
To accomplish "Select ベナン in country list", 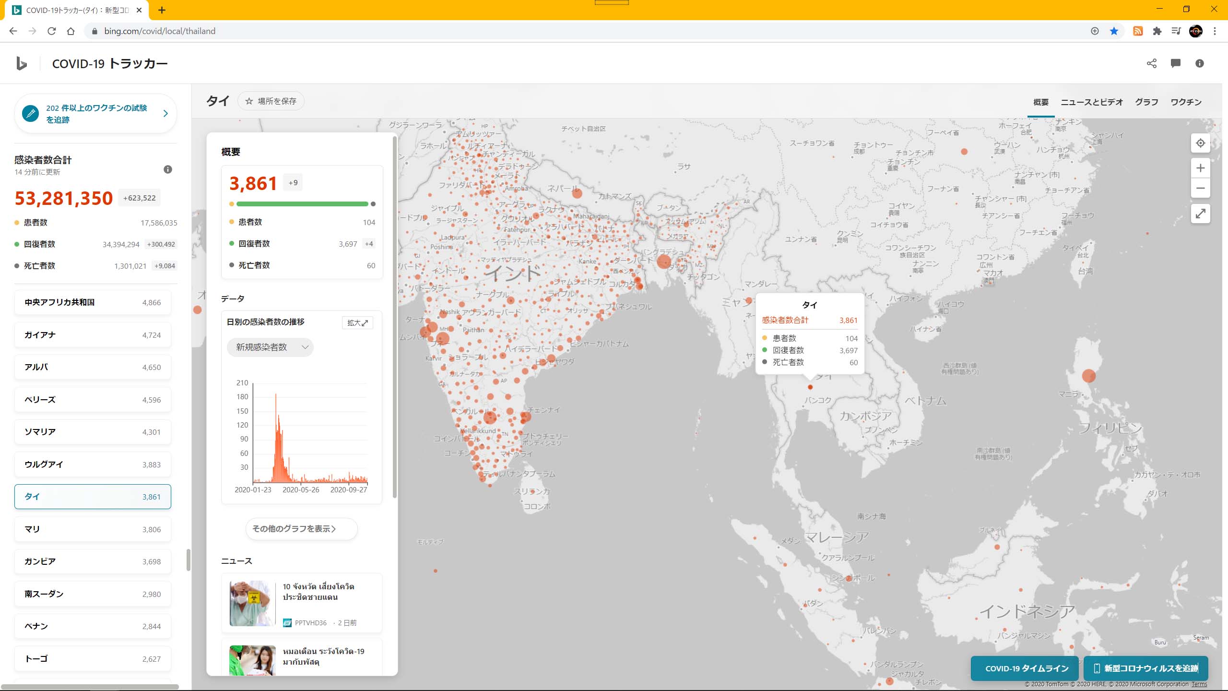I will point(93,626).
